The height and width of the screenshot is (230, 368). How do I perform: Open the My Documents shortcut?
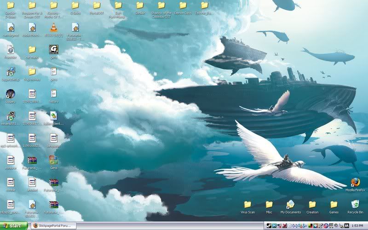pyautogui.click(x=291, y=204)
